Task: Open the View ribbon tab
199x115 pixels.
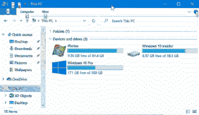Action: [45, 12]
